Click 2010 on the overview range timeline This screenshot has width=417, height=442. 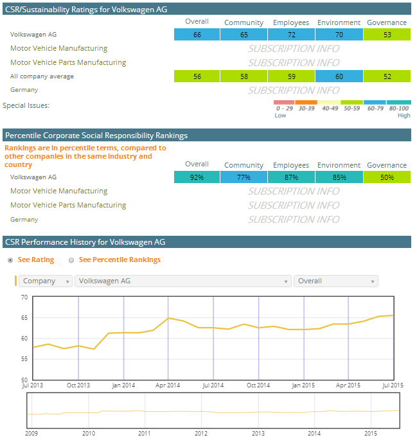[89, 434]
